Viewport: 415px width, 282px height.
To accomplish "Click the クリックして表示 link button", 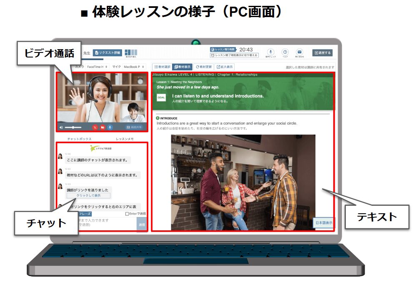I will [x=88, y=195].
